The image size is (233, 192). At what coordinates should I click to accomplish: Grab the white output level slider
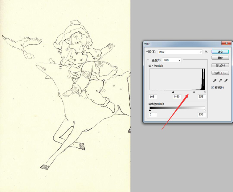click(205, 110)
